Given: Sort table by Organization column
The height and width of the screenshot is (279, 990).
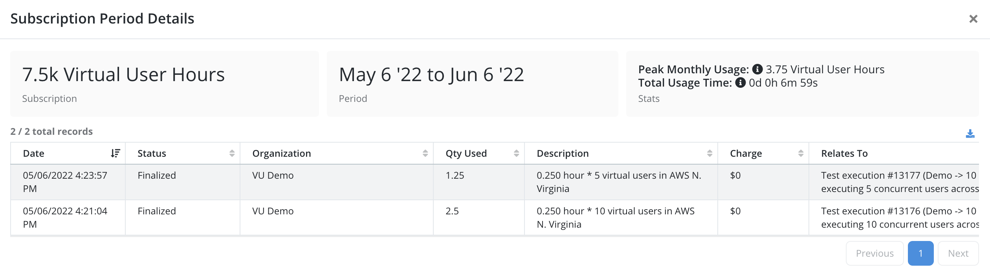Looking at the screenshot, I should (425, 153).
